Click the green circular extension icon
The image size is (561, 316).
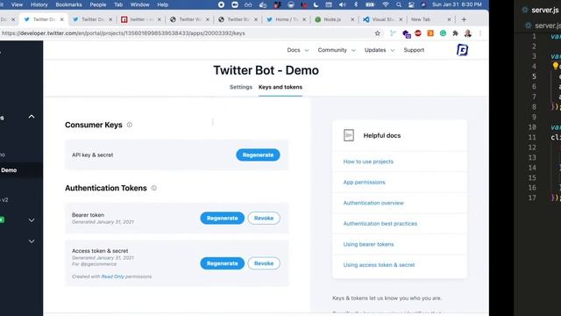[443, 33]
